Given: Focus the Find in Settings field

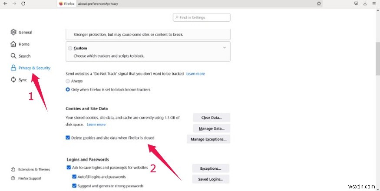Looking at the screenshot, I should click(202, 17).
